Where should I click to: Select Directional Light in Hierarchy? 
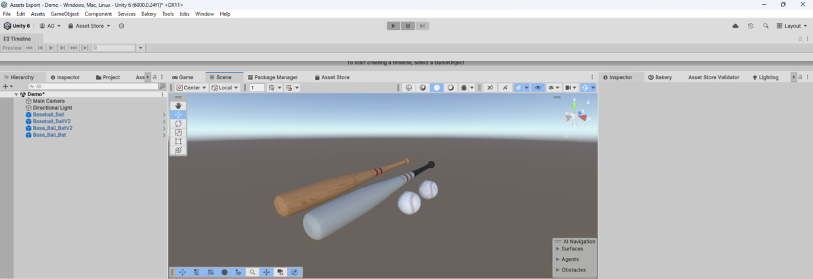click(x=52, y=108)
